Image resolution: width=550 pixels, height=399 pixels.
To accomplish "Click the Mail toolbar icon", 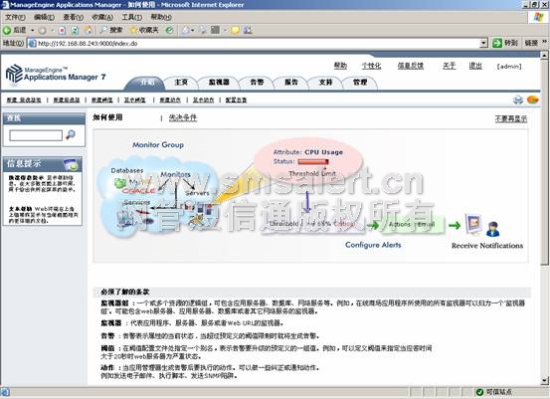I will (186, 31).
